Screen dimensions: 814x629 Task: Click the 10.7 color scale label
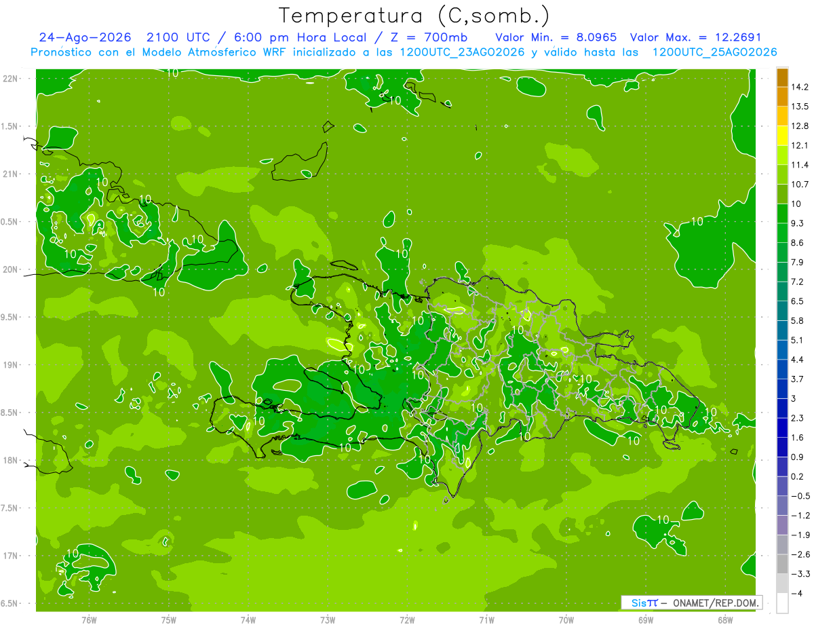[x=800, y=185]
